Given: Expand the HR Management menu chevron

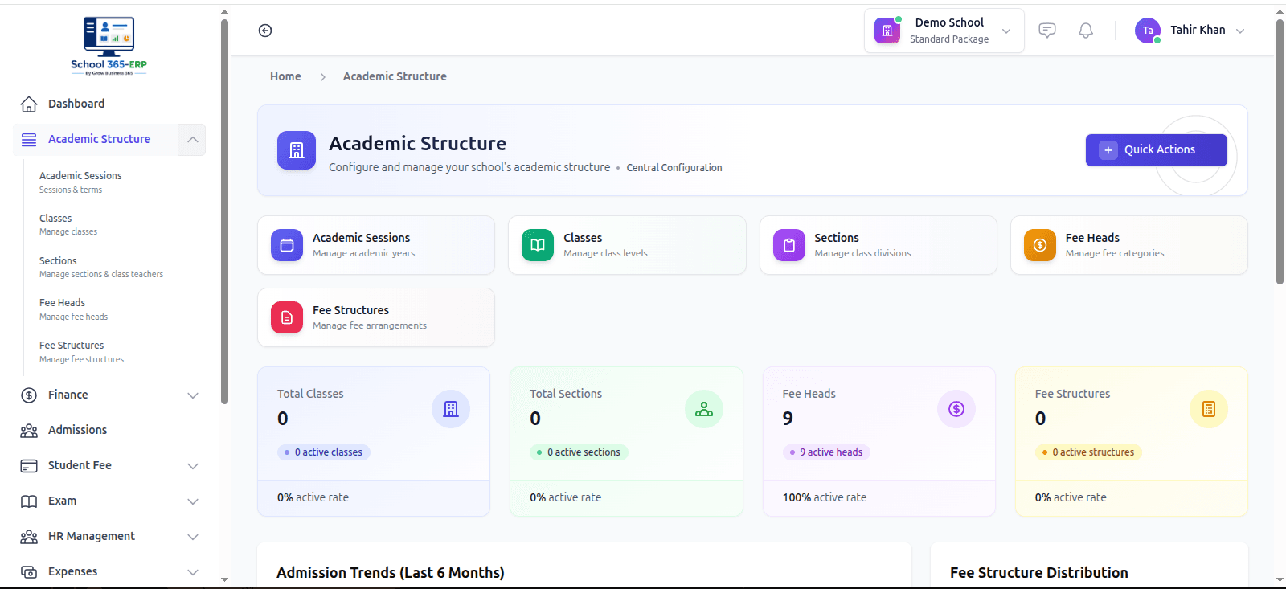Looking at the screenshot, I should 193,537.
